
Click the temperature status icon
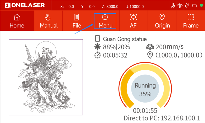173,5
